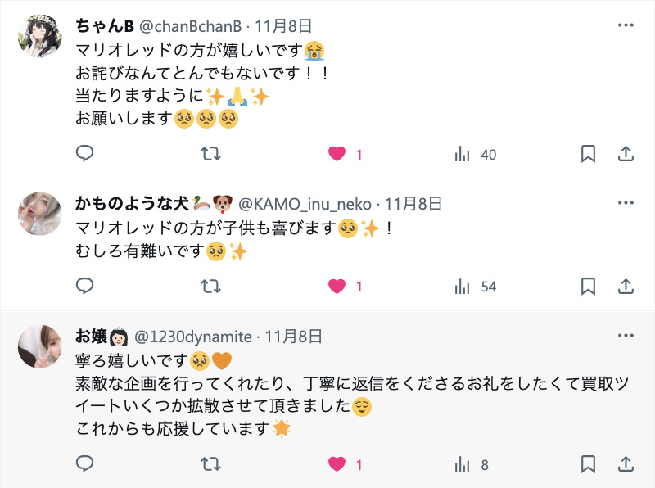The height and width of the screenshot is (488, 655).
Task: View analytics showing 40 views
Action: click(476, 155)
